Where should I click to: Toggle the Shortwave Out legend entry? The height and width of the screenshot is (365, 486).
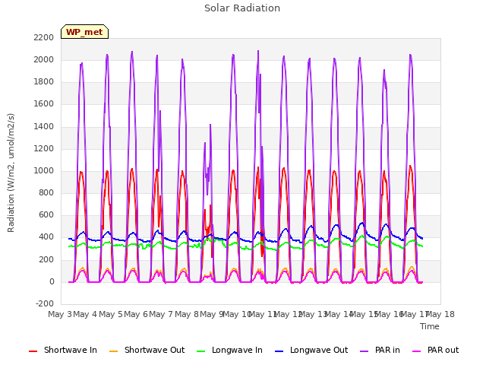pos(147,350)
